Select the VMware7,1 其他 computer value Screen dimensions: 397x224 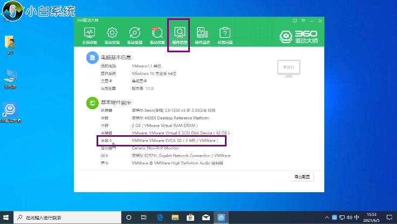click(x=146, y=66)
